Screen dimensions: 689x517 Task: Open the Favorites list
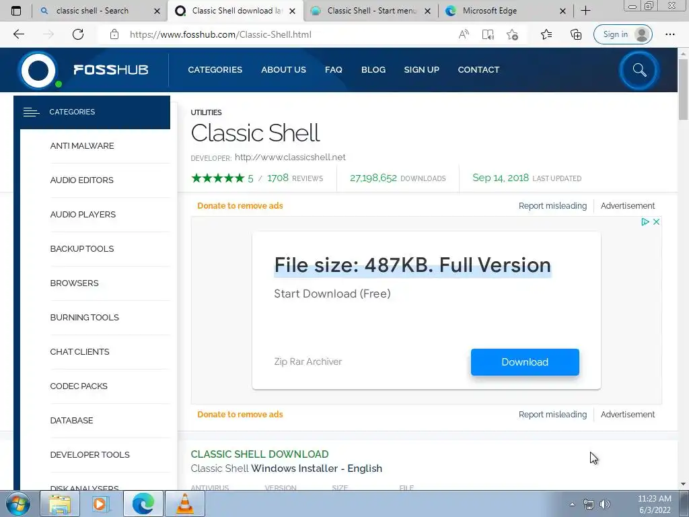tap(546, 34)
